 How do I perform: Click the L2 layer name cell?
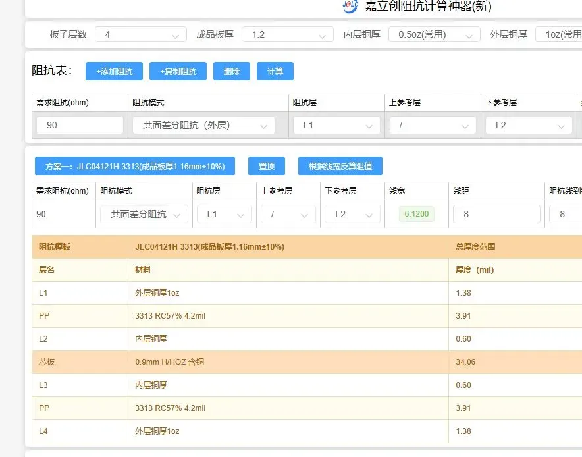pos(80,339)
